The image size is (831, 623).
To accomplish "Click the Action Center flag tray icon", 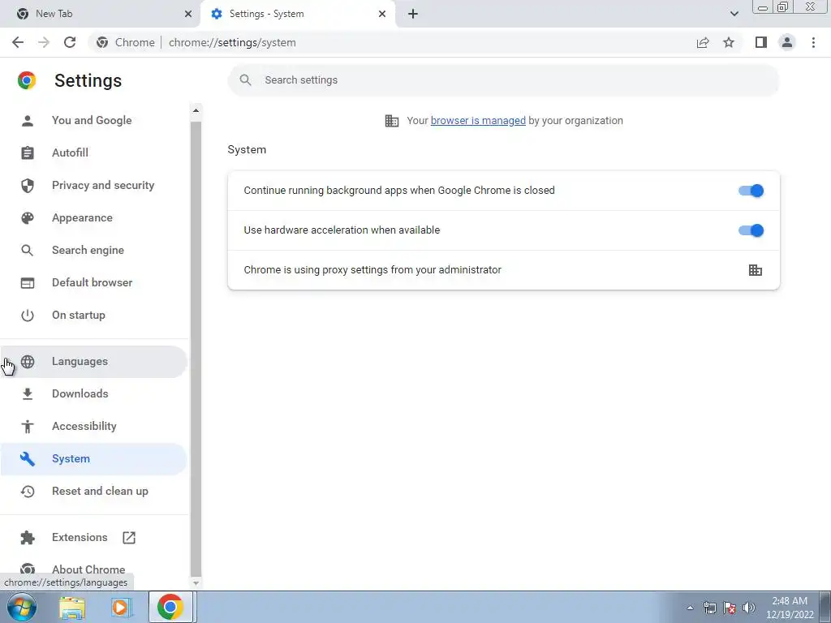I will click(730, 608).
